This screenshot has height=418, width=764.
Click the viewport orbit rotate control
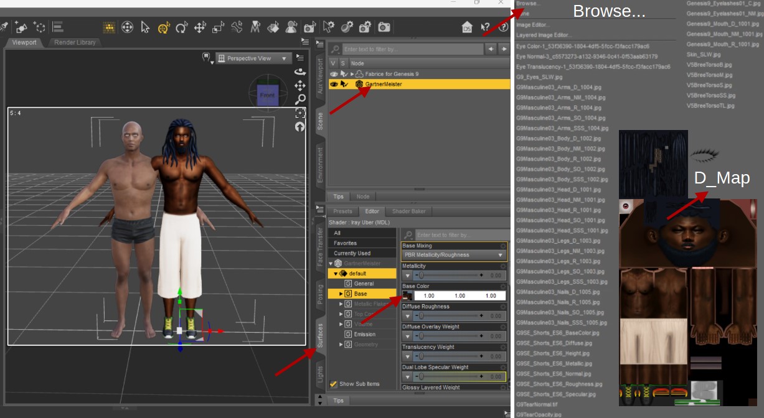[300, 72]
